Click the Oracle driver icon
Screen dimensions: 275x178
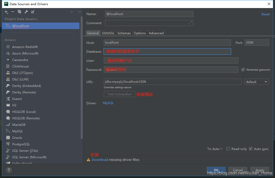click(x=8, y=138)
